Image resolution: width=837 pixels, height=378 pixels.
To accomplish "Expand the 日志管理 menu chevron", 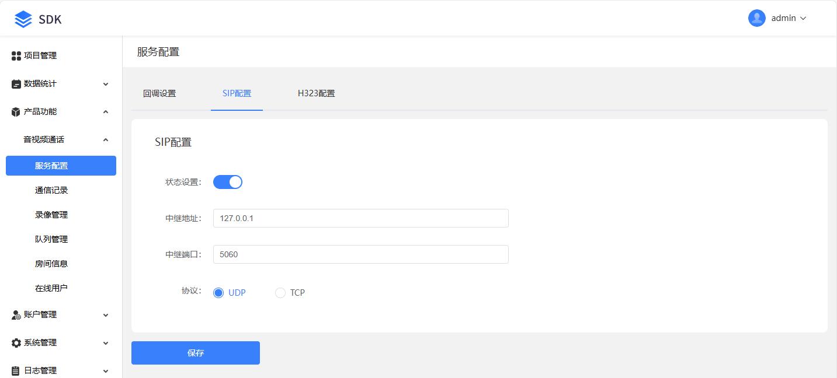I will coord(106,370).
